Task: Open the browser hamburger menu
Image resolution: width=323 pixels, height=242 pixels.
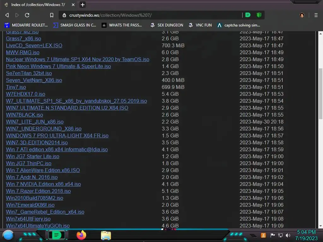Action: (316, 15)
